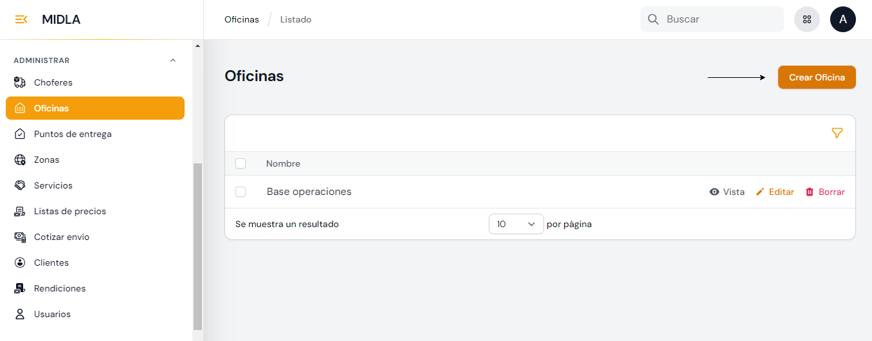872x341 pixels.
Task: Collapse sidebar using the menu toggle icon
Action: pyautogui.click(x=21, y=19)
